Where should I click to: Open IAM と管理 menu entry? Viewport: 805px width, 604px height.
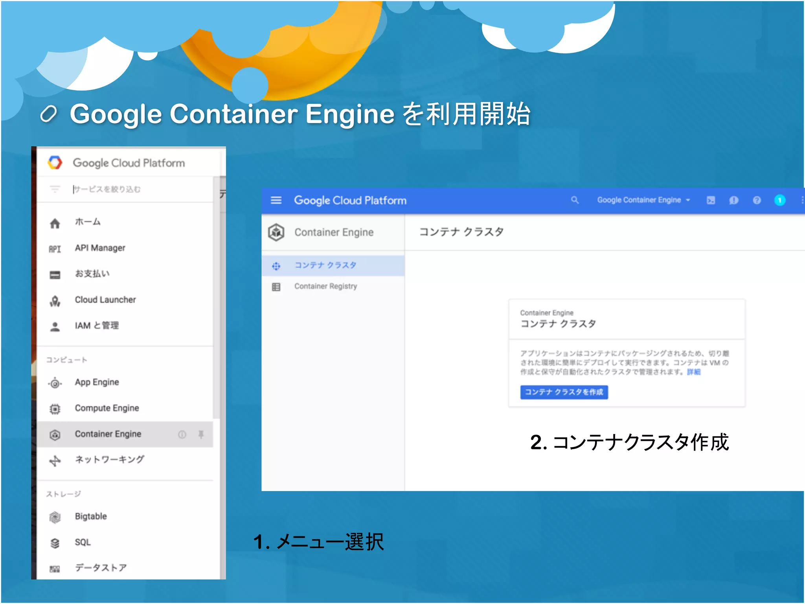(x=97, y=326)
